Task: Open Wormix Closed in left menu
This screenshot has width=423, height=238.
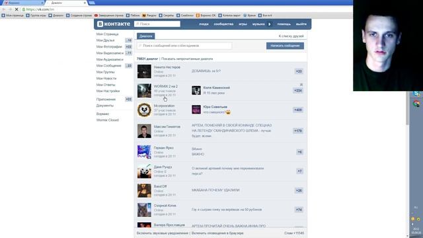Action: [107, 120]
